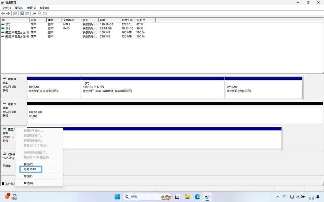Click 帮助(H) at the bottom of the context menu
Viewport: 324px width, 202px height.
click(x=28, y=183)
